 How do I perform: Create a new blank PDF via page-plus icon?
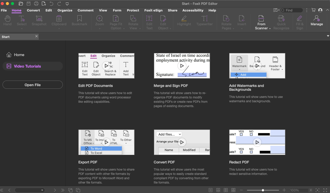[44, 4]
